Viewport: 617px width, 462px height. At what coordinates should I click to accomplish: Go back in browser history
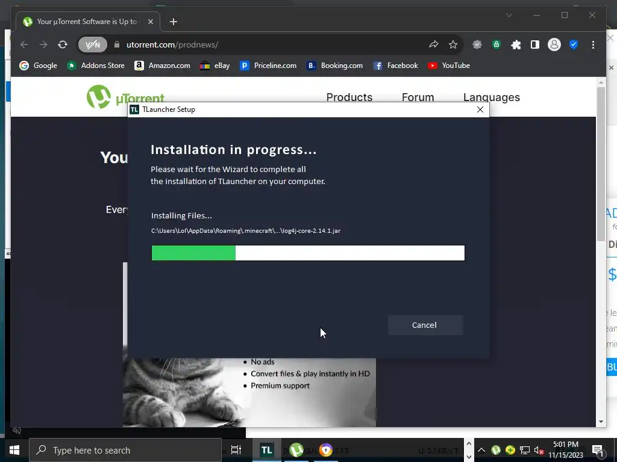[x=24, y=45]
